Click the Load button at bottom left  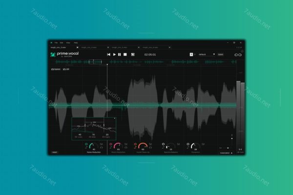pos(54,152)
